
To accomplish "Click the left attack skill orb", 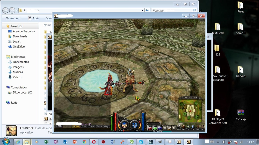I will [x=124, y=125].
